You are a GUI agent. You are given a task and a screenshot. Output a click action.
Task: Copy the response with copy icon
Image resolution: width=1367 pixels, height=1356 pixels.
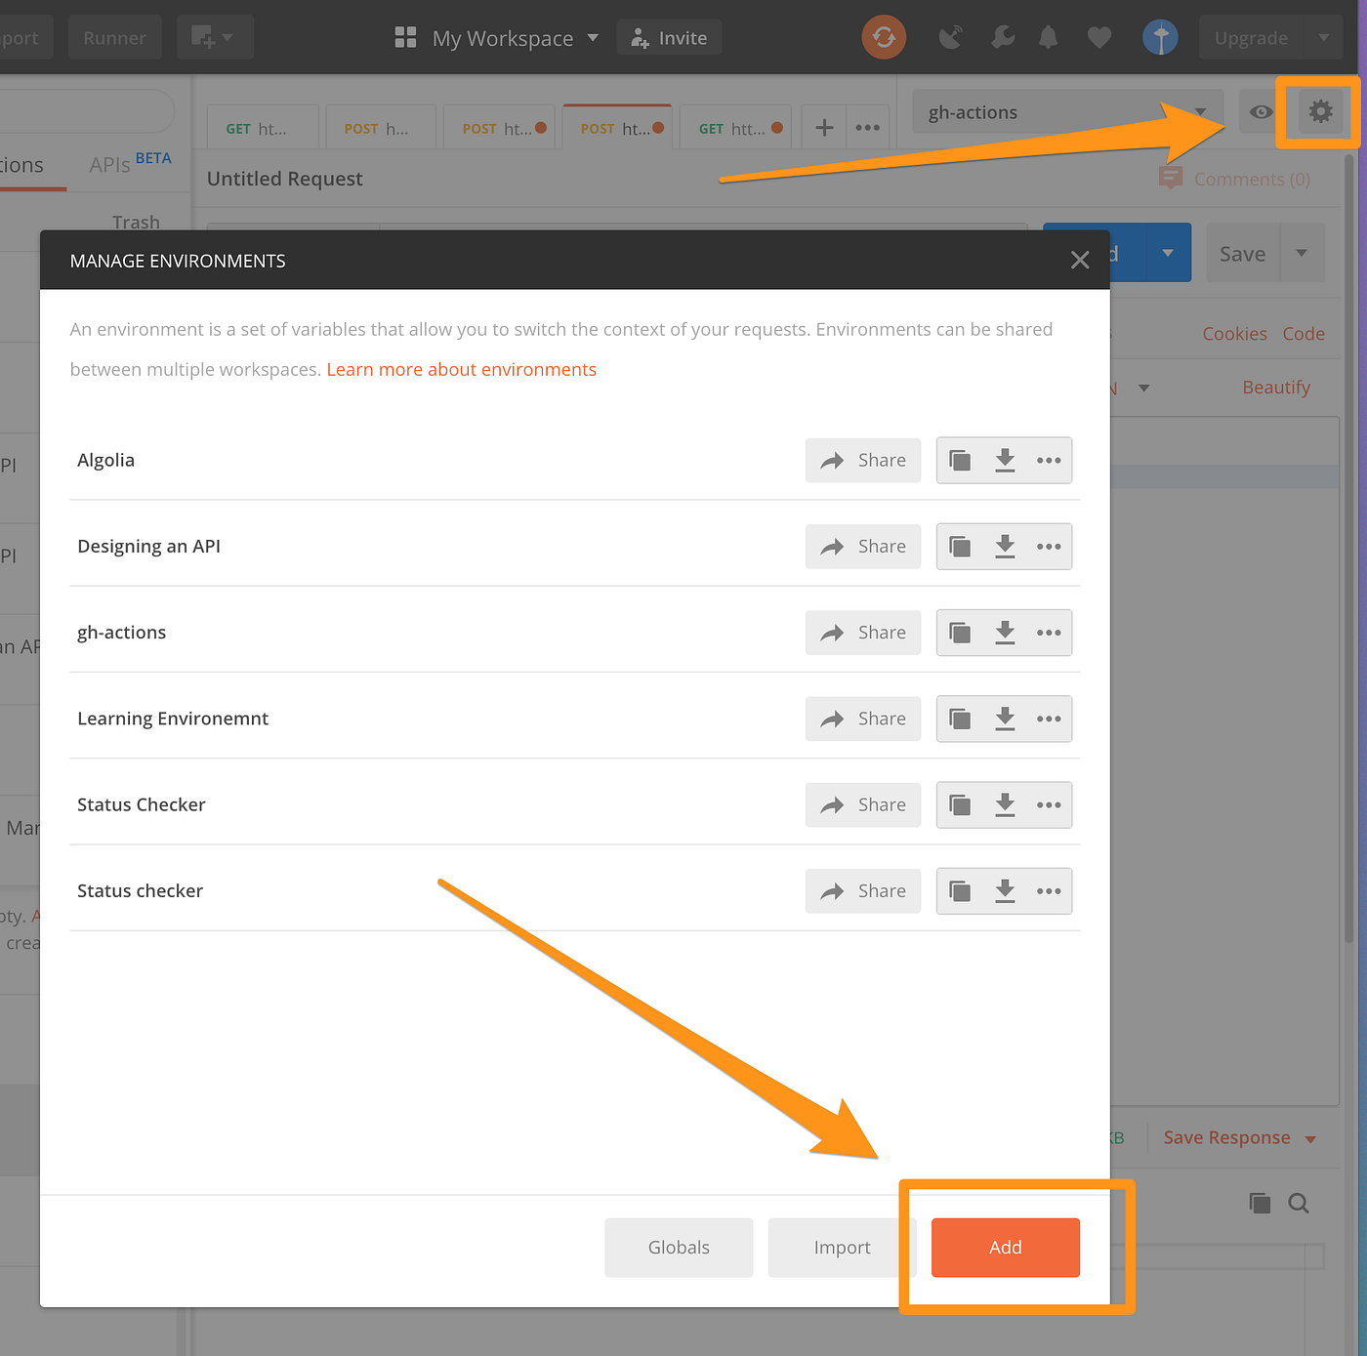[x=1260, y=1204]
